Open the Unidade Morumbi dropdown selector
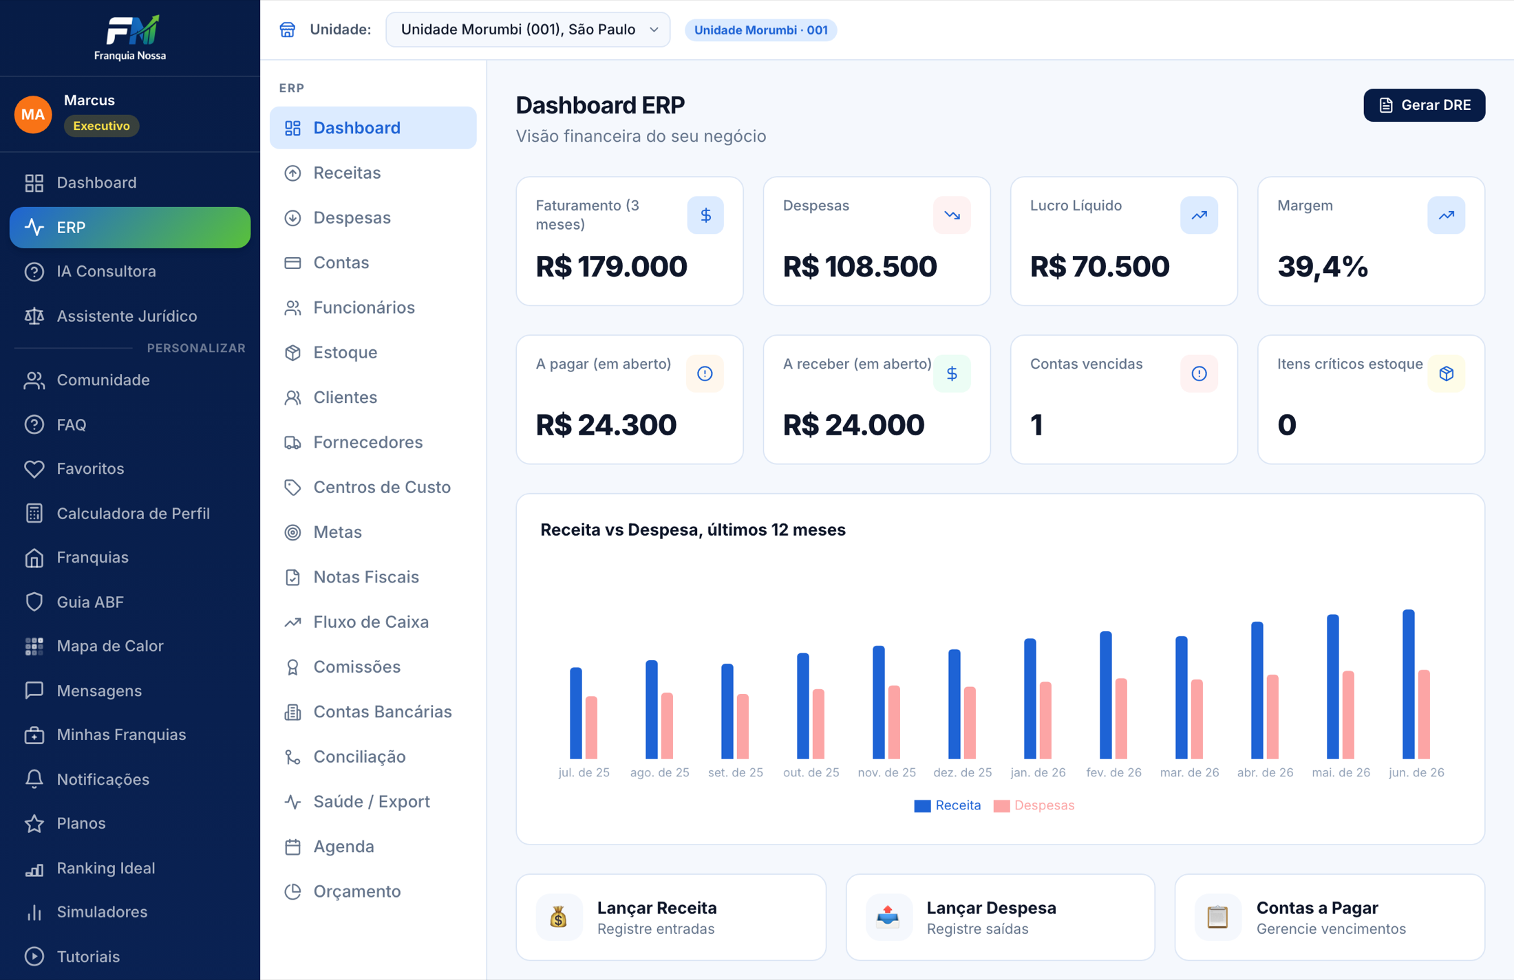This screenshot has width=1514, height=980. pyautogui.click(x=528, y=30)
